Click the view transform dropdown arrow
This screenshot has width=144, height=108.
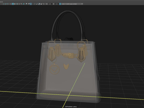82,4
